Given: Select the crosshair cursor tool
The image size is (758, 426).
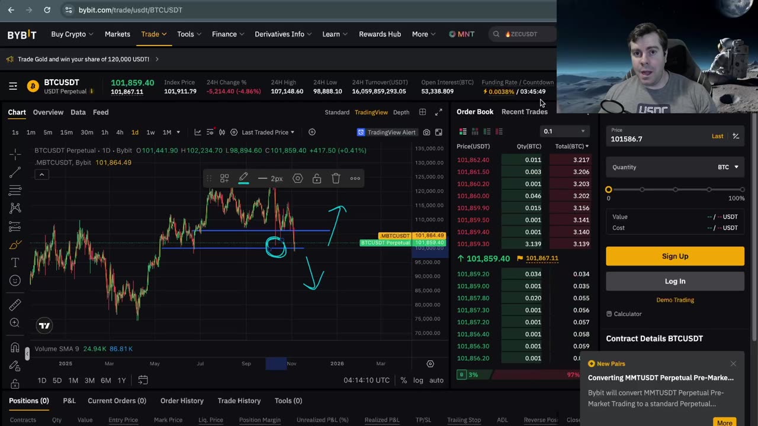Looking at the screenshot, I should pyautogui.click(x=15, y=154).
